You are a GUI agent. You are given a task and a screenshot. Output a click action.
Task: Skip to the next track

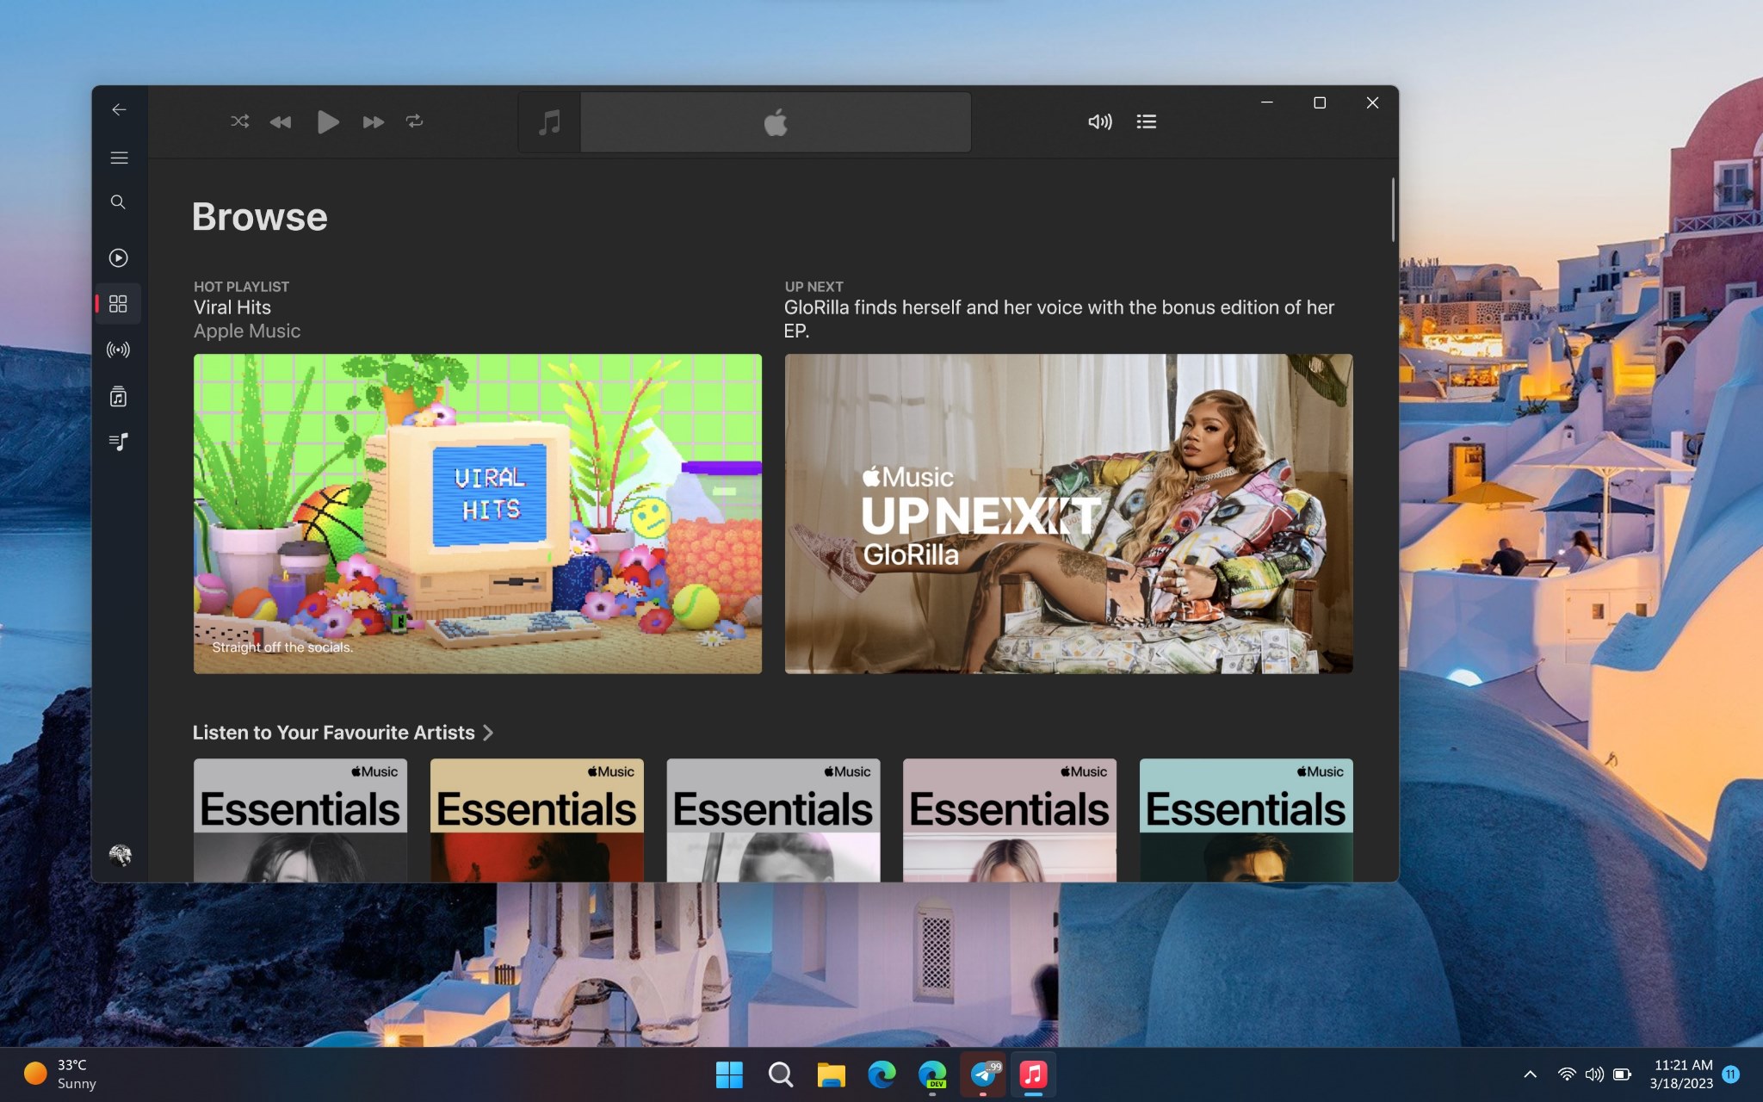point(373,122)
